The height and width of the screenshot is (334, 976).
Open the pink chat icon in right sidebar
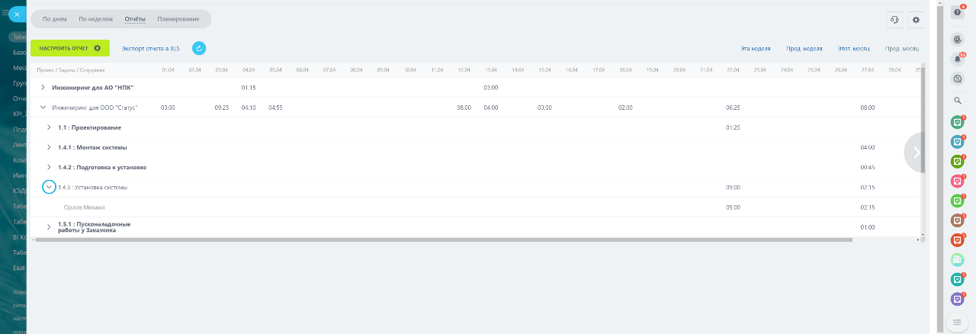[958, 181]
